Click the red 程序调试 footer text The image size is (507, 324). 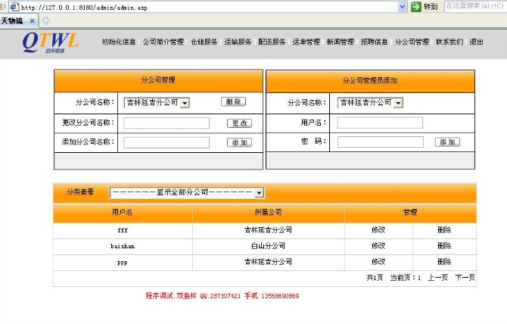coord(222,296)
